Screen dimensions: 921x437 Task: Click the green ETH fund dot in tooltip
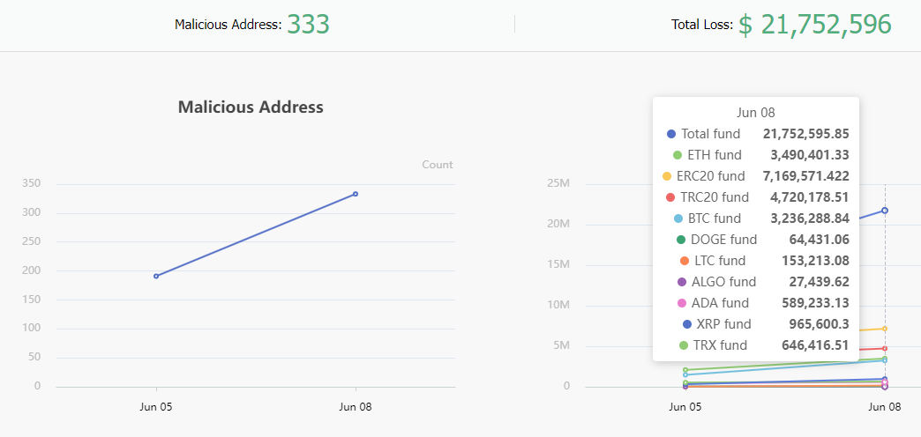[x=678, y=155]
